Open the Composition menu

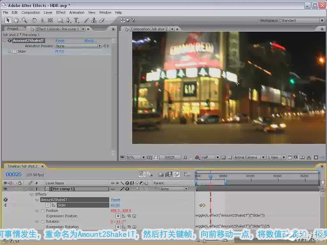(31, 12)
